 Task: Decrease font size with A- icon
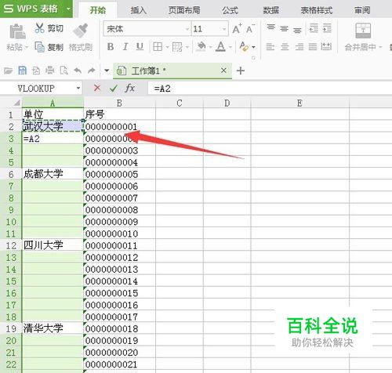(250, 29)
